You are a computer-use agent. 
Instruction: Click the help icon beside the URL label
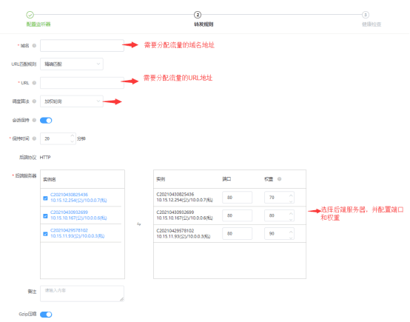point(34,83)
